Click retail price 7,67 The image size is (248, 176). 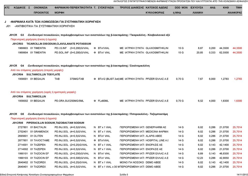pos(200,79)
